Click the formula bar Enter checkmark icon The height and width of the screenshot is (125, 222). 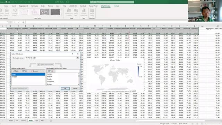coord(19,22)
